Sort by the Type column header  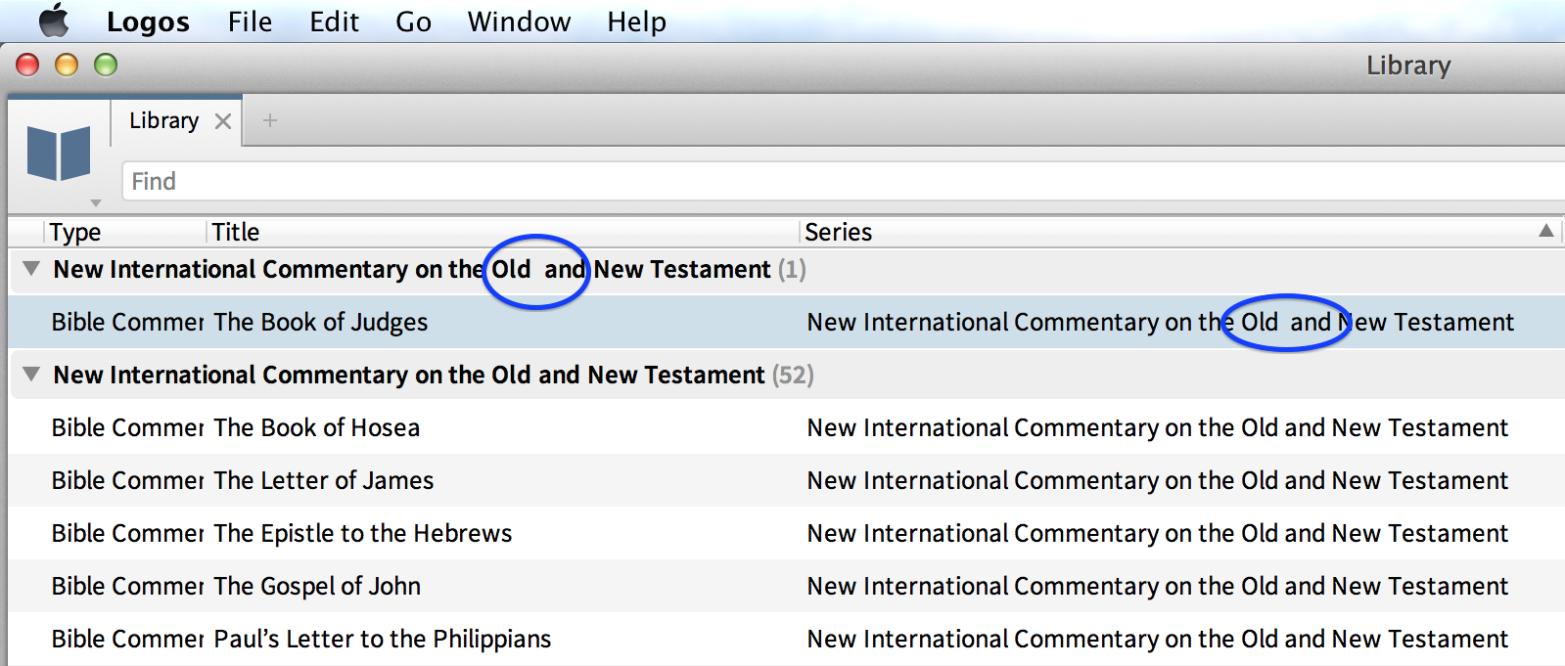[75, 232]
